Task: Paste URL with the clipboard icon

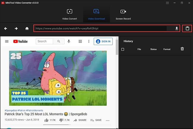Action: coord(187,28)
